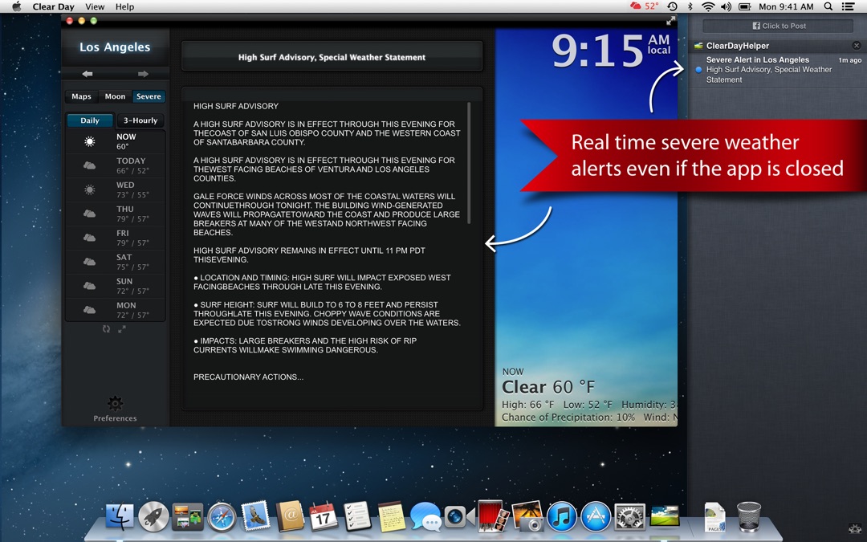Viewport: 867px width, 542px height.
Task: Open battery status menu bar icon
Action: click(x=745, y=6)
